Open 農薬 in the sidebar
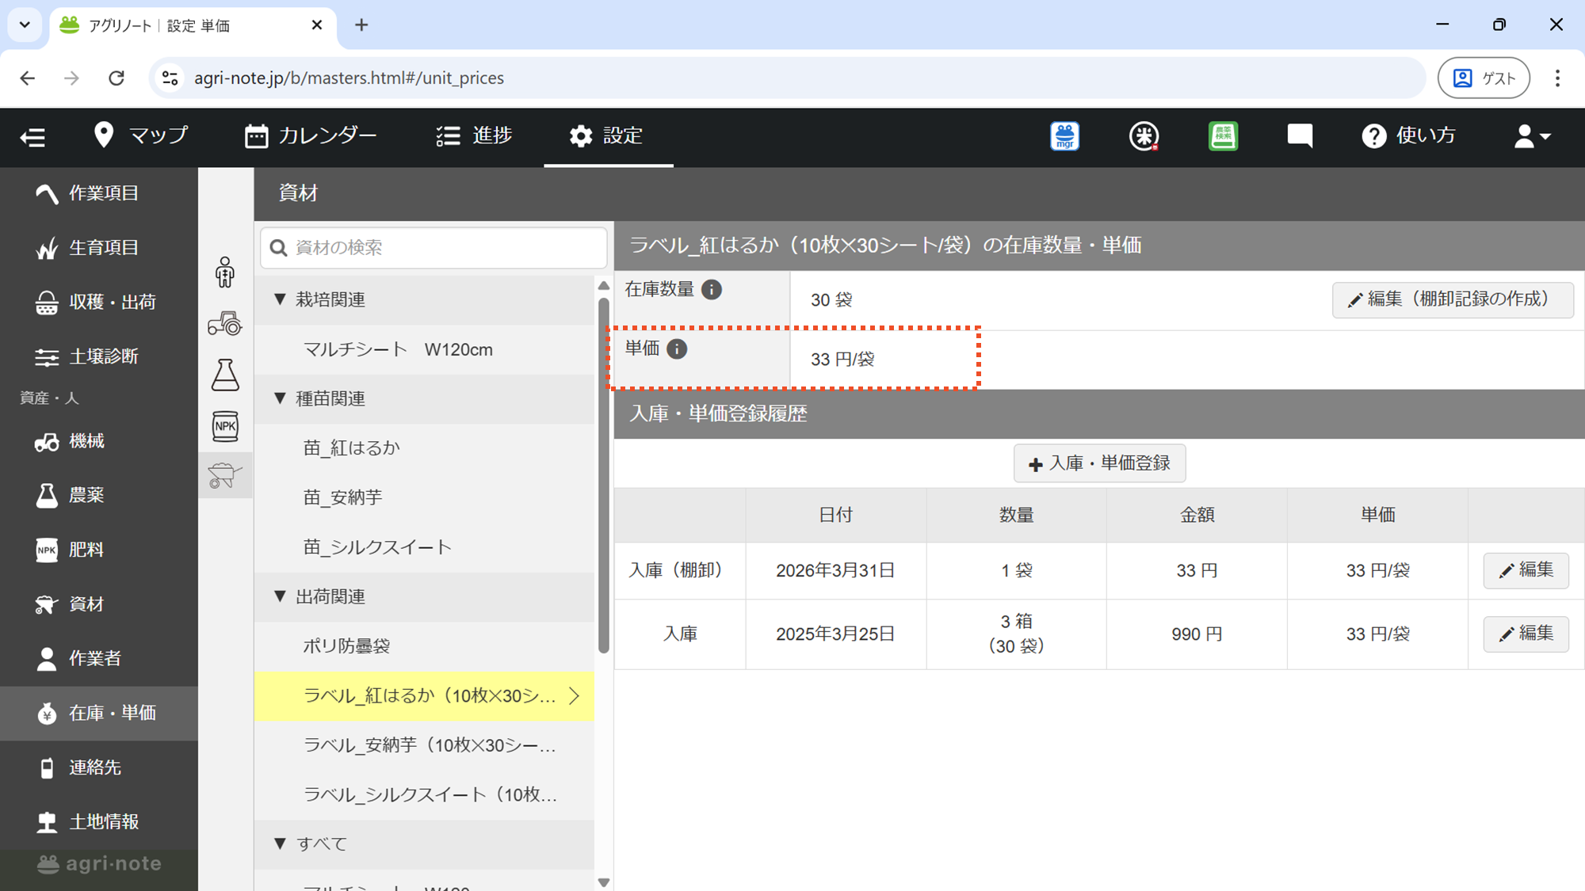Screen dimensions: 1585x891 tap(99, 495)
